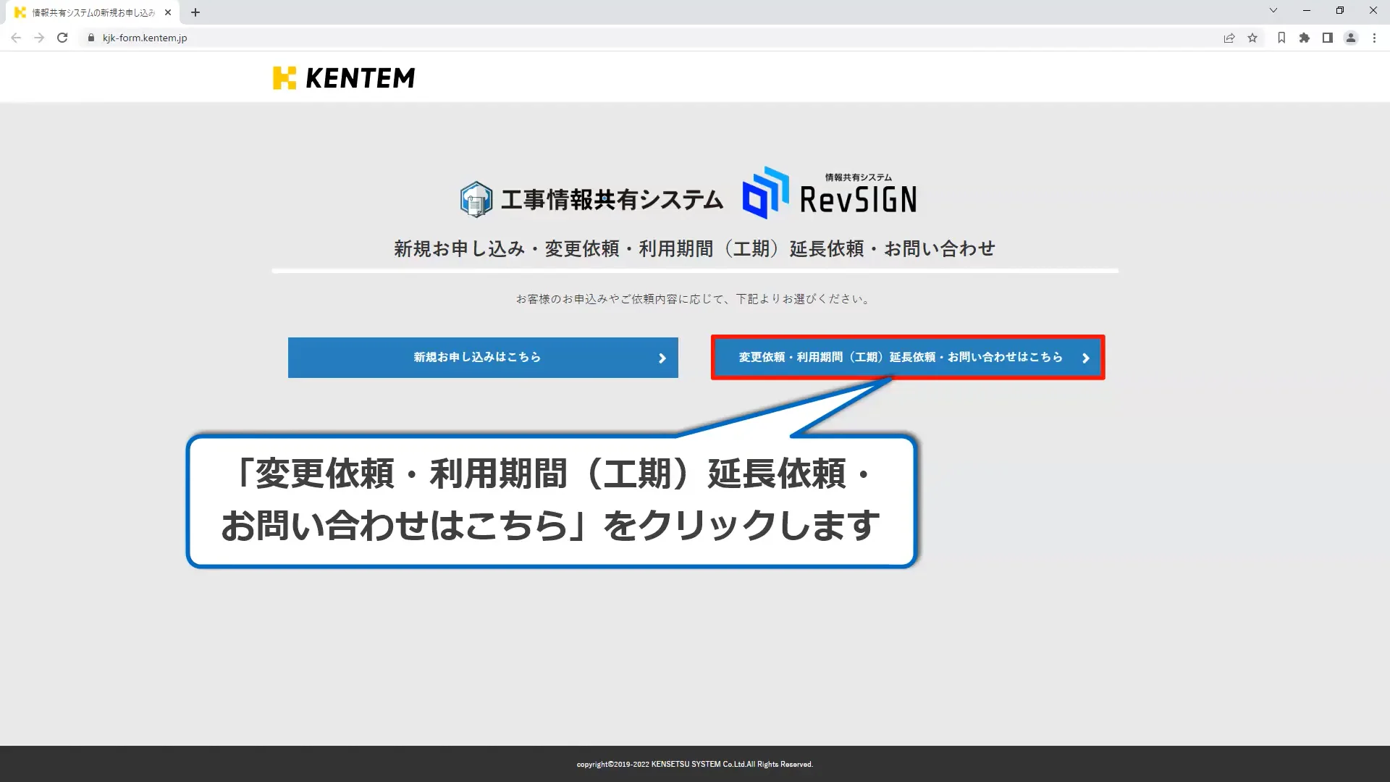Viewport: 1390px width, 782px height.
Task: Click the bookmarks list icon
Action: click(x=1281, y=38)
